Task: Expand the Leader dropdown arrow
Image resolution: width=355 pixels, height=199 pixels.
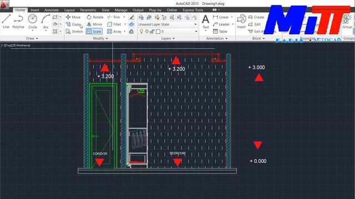Action: [233, 24]
